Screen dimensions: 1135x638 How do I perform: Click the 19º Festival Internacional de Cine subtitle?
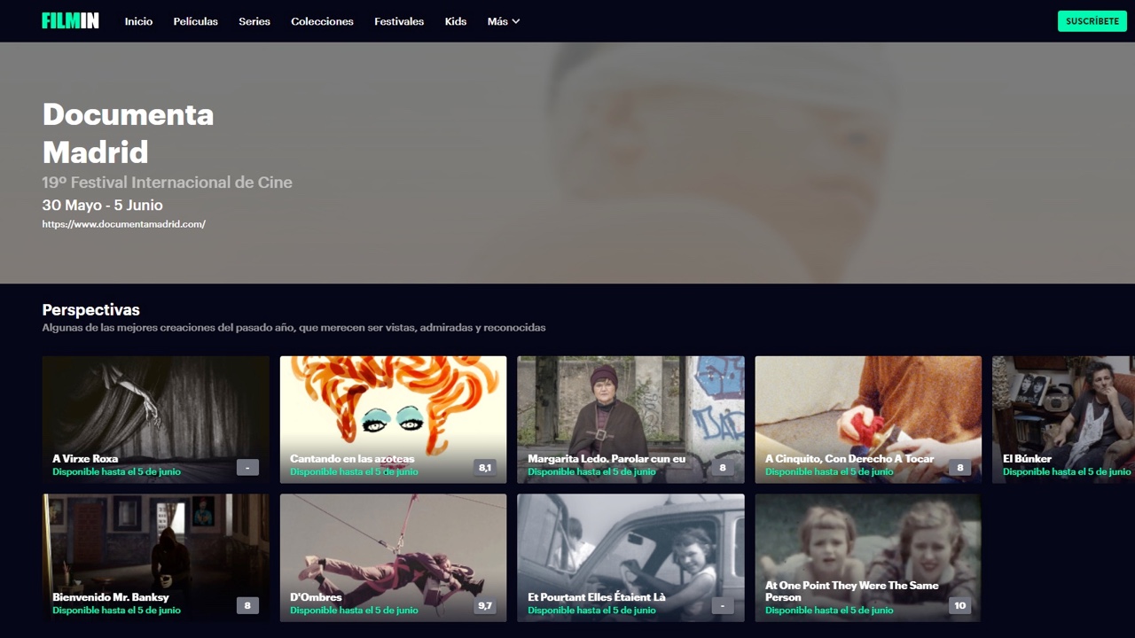click(168, 183)
